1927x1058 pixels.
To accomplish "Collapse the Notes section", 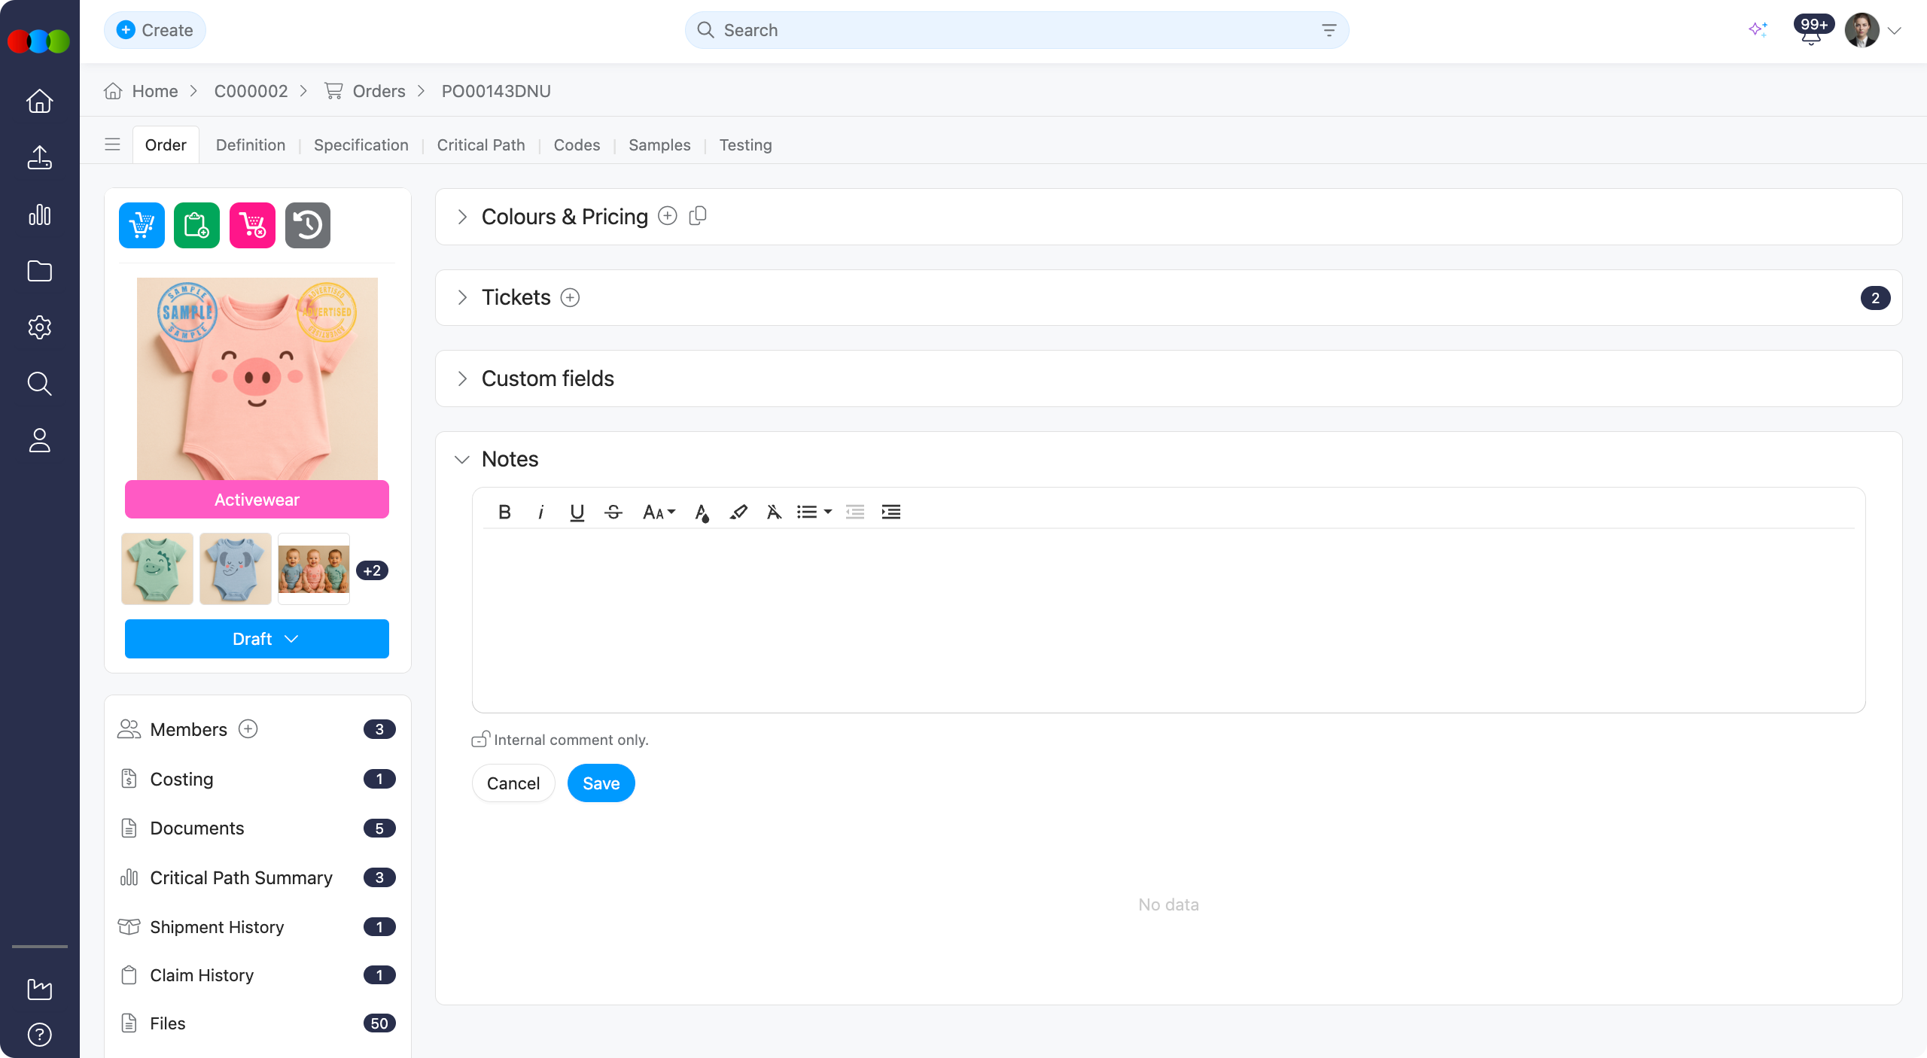I will pyautogui.click(x=462, y=459).
